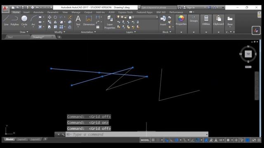Open the Output ribbon tab
264x148 pixels.
88,12
